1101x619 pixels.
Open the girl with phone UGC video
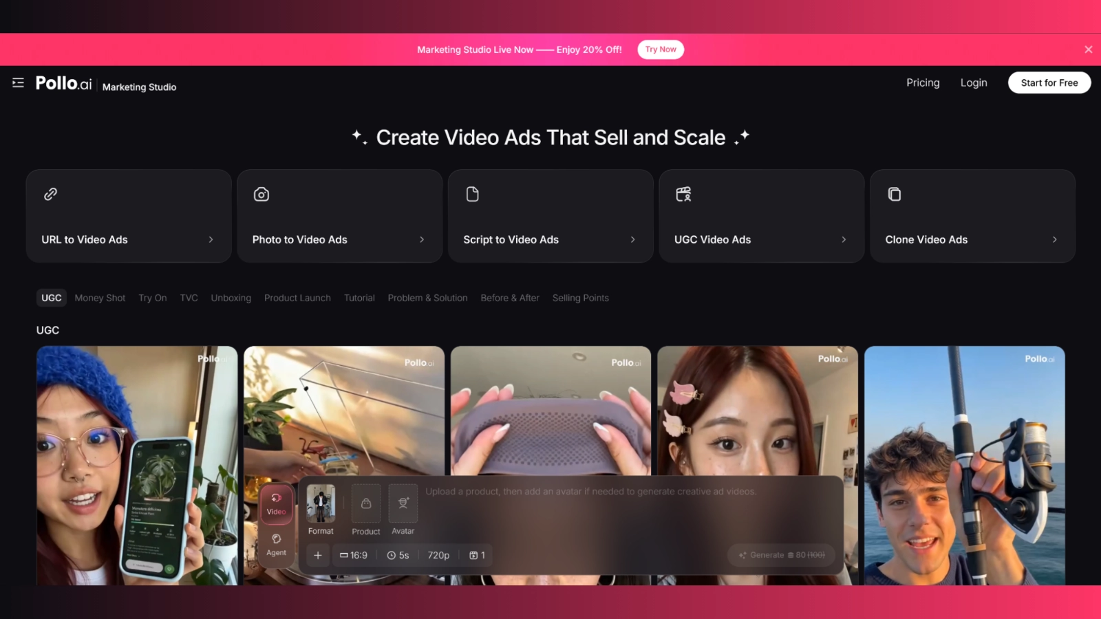click(x=137, y=466)
